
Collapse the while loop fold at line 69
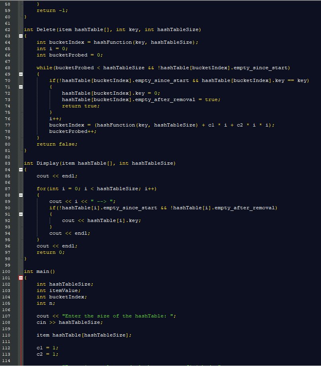[x=21, y=74]
